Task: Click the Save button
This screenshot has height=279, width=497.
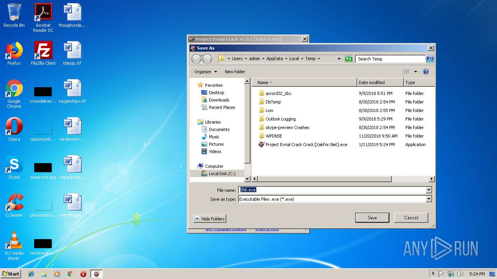Action: click(372, 218)
